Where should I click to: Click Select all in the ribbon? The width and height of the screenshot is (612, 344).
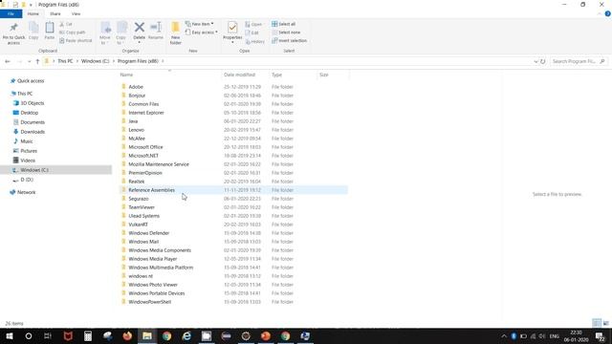(284, 24)
